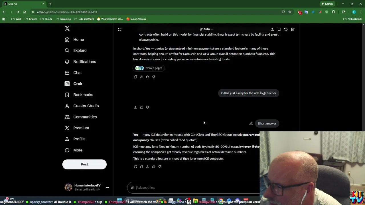Click the Post button
Image resolution: width=365 pixels, height=205 pixels.
(x=84, y=164)
